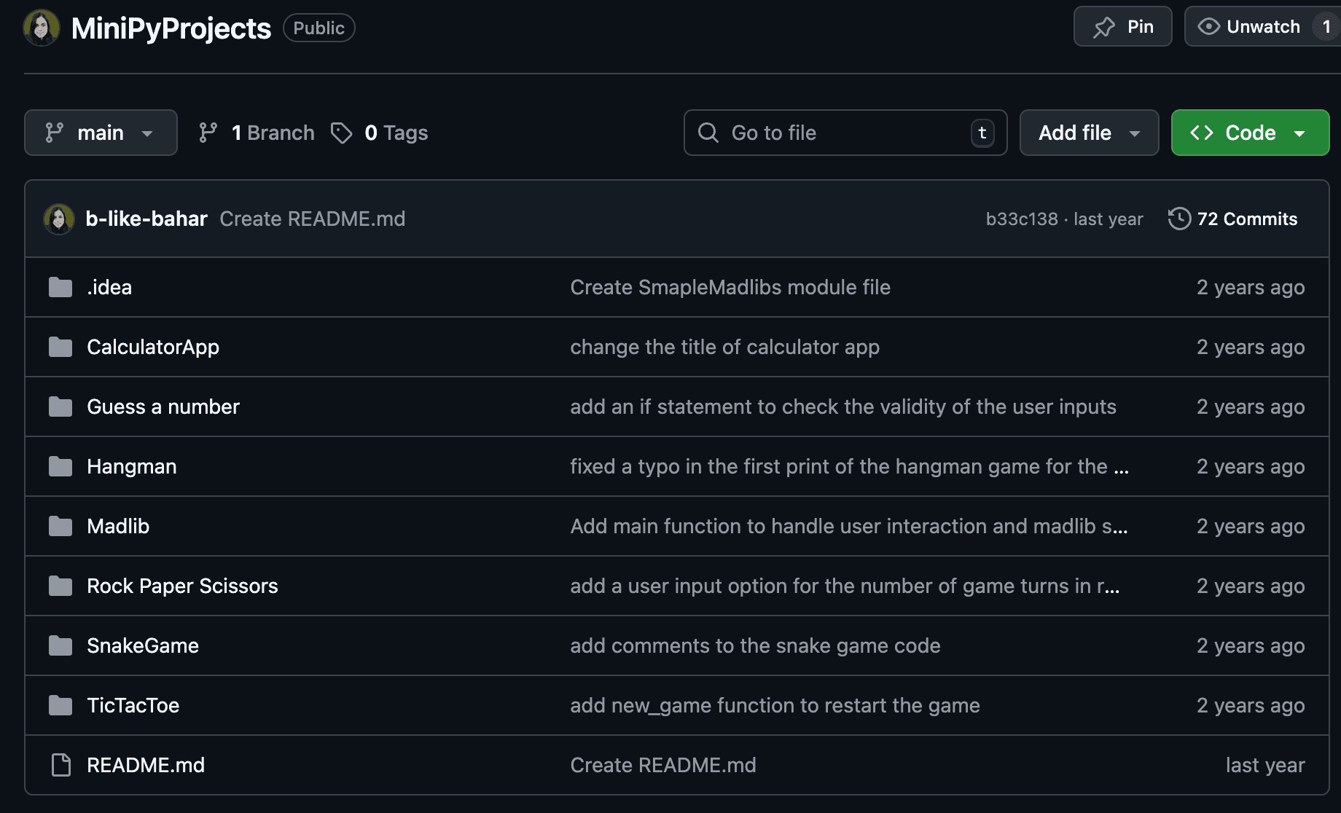Open the green Code dropdown
Image resolution: width=1341 pixels, height=813 pixels.
click(x=1250, y=133)
